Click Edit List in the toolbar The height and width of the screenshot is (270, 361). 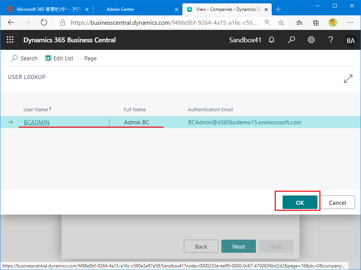(59, 58)
